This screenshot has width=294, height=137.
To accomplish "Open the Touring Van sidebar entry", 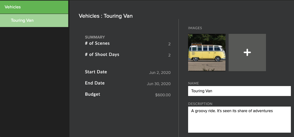I will coord(34,21).
